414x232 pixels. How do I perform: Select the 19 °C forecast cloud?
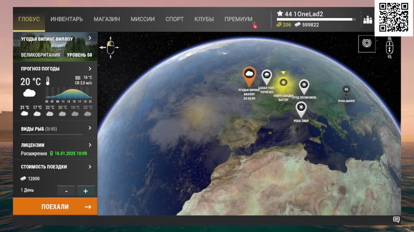(x=75, y=113)
